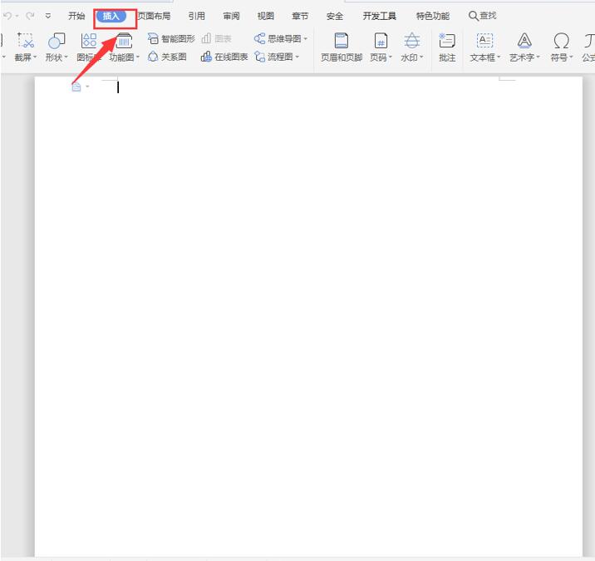Open the 插入 (Insert) ribbon tab
This screenshot has width=595, height=561.
point(111,16)
